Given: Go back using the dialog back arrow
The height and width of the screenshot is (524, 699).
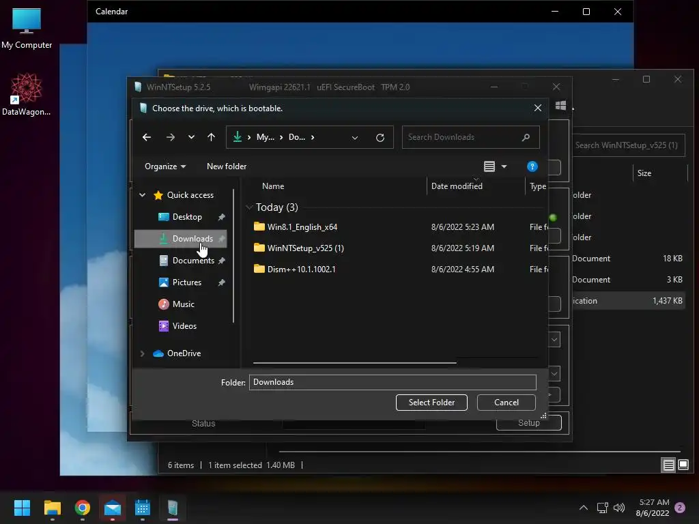Looking at the screenshot, I should tap(147, 137).
